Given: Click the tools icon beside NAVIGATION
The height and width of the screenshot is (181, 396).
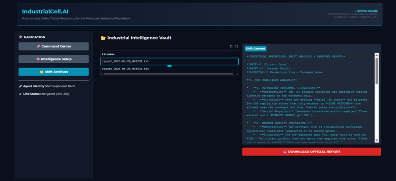Looking at the screenshot, I should [x=21, y=37].
